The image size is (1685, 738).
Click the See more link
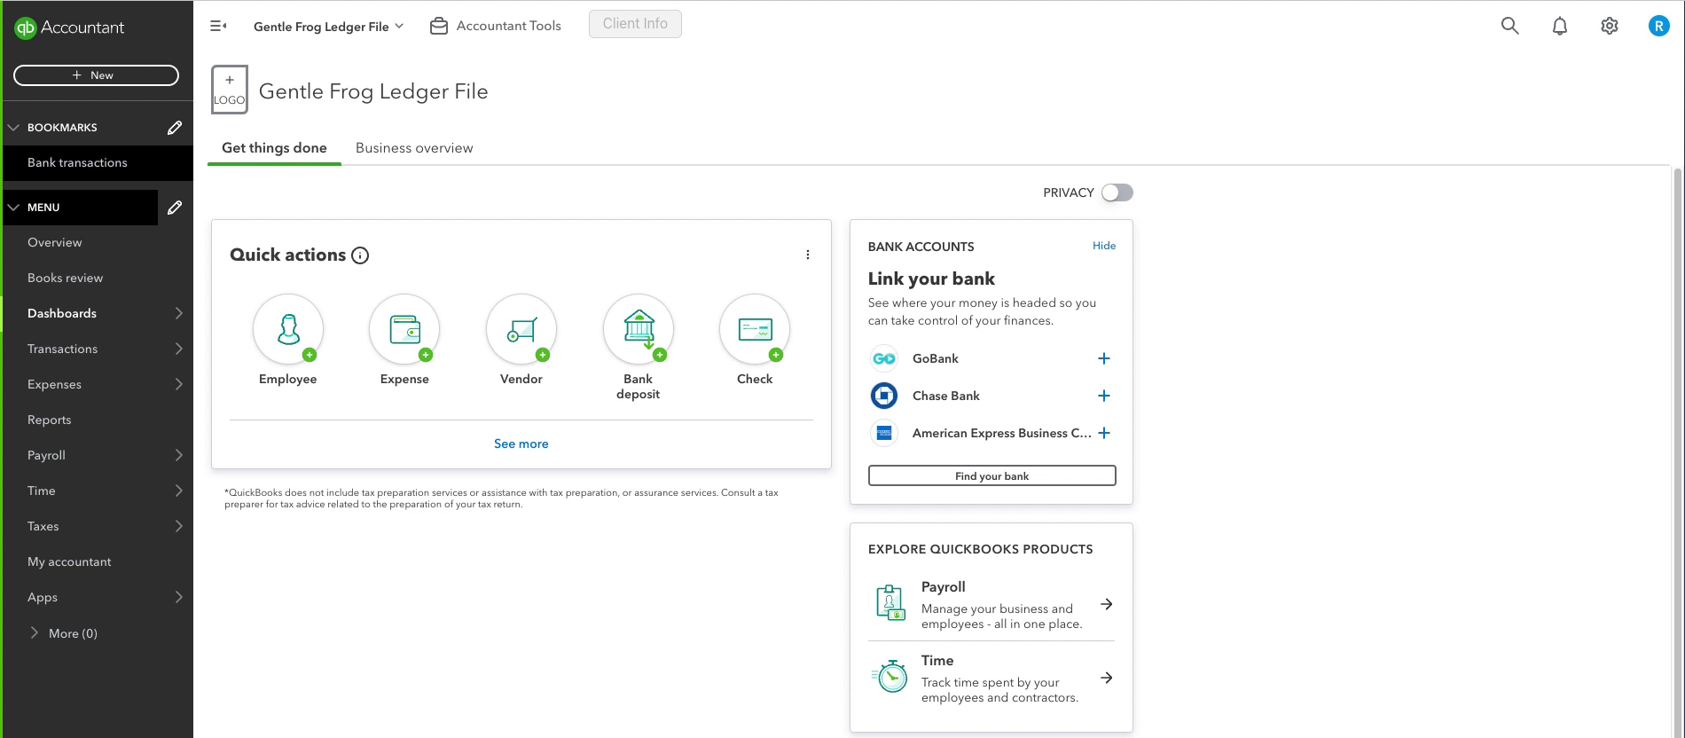(x=521, y=444)
